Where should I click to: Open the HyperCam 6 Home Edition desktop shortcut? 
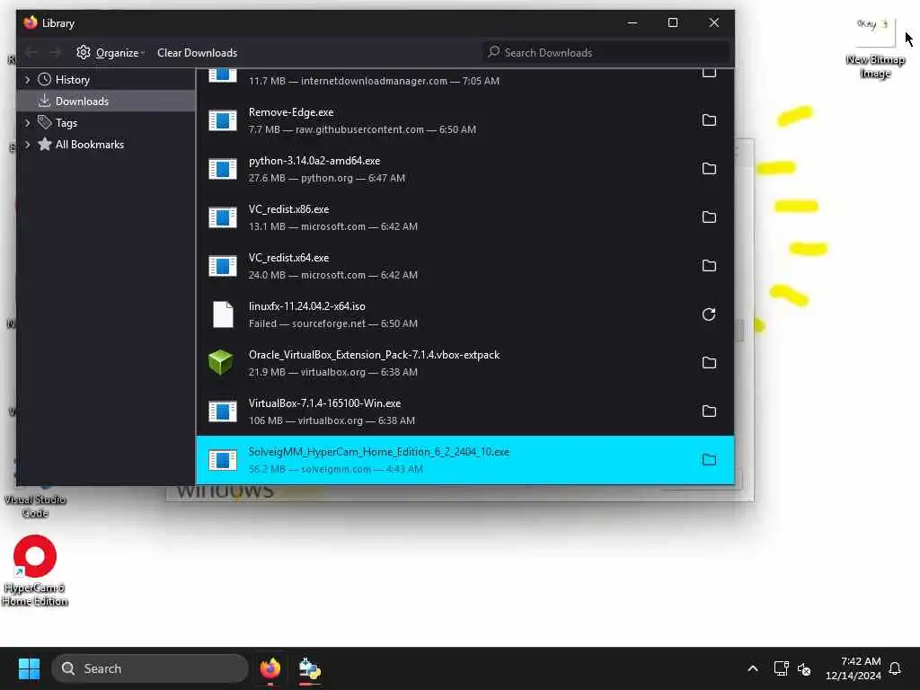pos(35,571)
